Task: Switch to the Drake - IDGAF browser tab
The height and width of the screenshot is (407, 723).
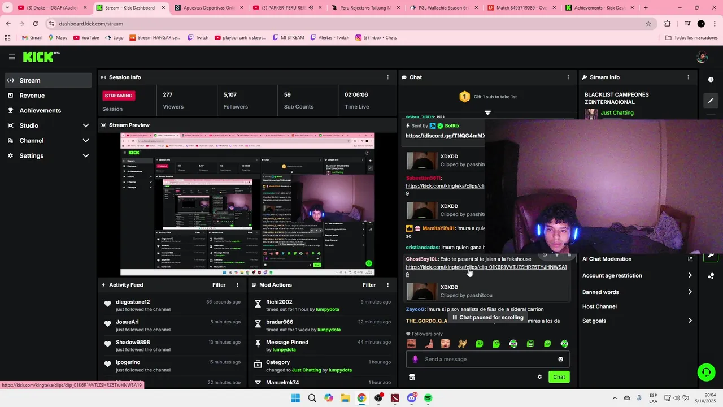Action: click(52, 8)
